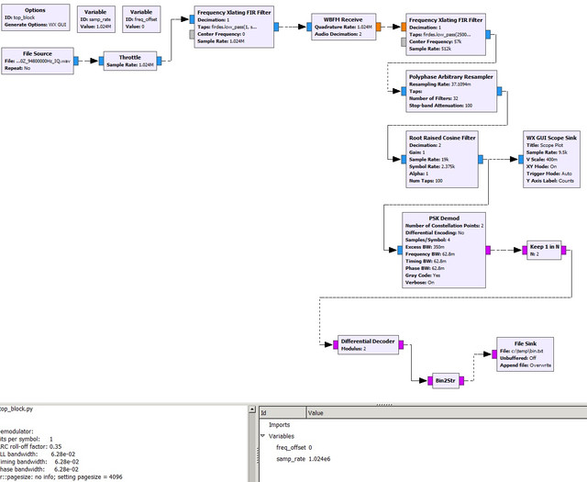The width and height of the screenshot is (587, 482).
Task: Click the WX GUI Scope Sink input port
Action: 521,160
